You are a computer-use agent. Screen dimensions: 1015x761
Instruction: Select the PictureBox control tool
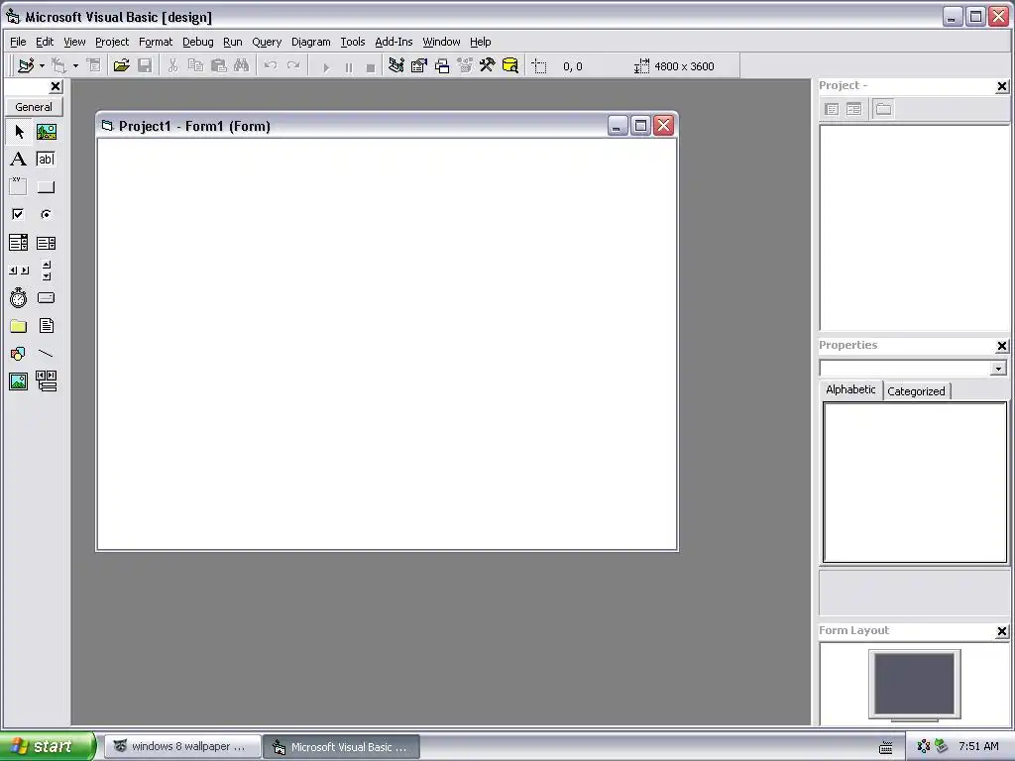pos(46,132)
